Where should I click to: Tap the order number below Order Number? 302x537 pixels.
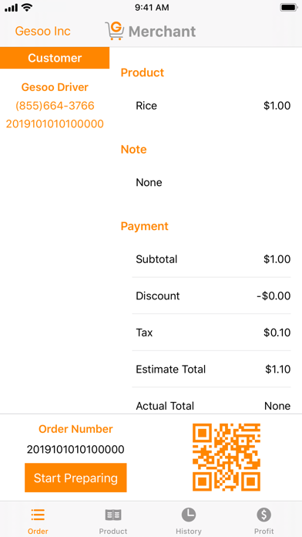point(75,449)
